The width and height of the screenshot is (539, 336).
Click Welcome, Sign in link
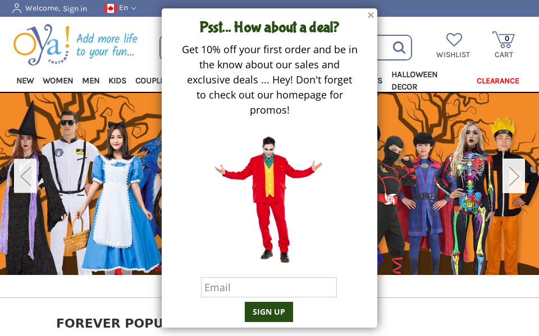(56, 8)
